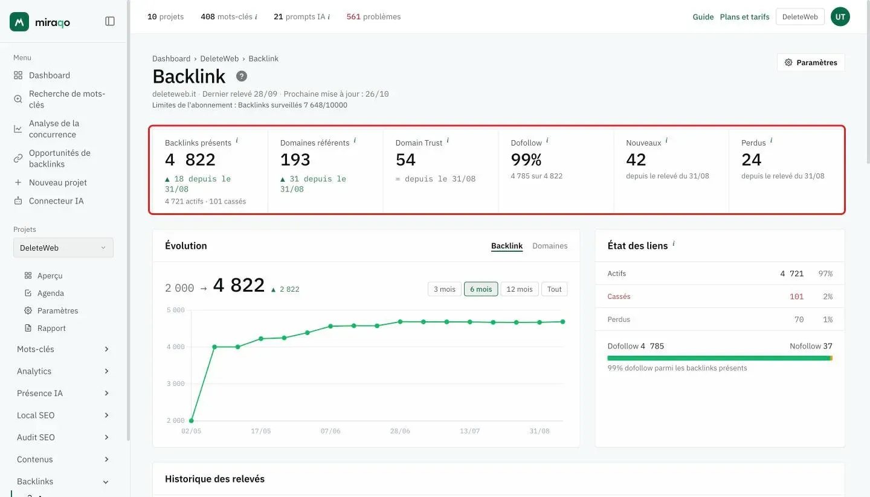Open the Dashboard grid icon in the menu
This screenshot has height=497, width=870.
[18, 75]
